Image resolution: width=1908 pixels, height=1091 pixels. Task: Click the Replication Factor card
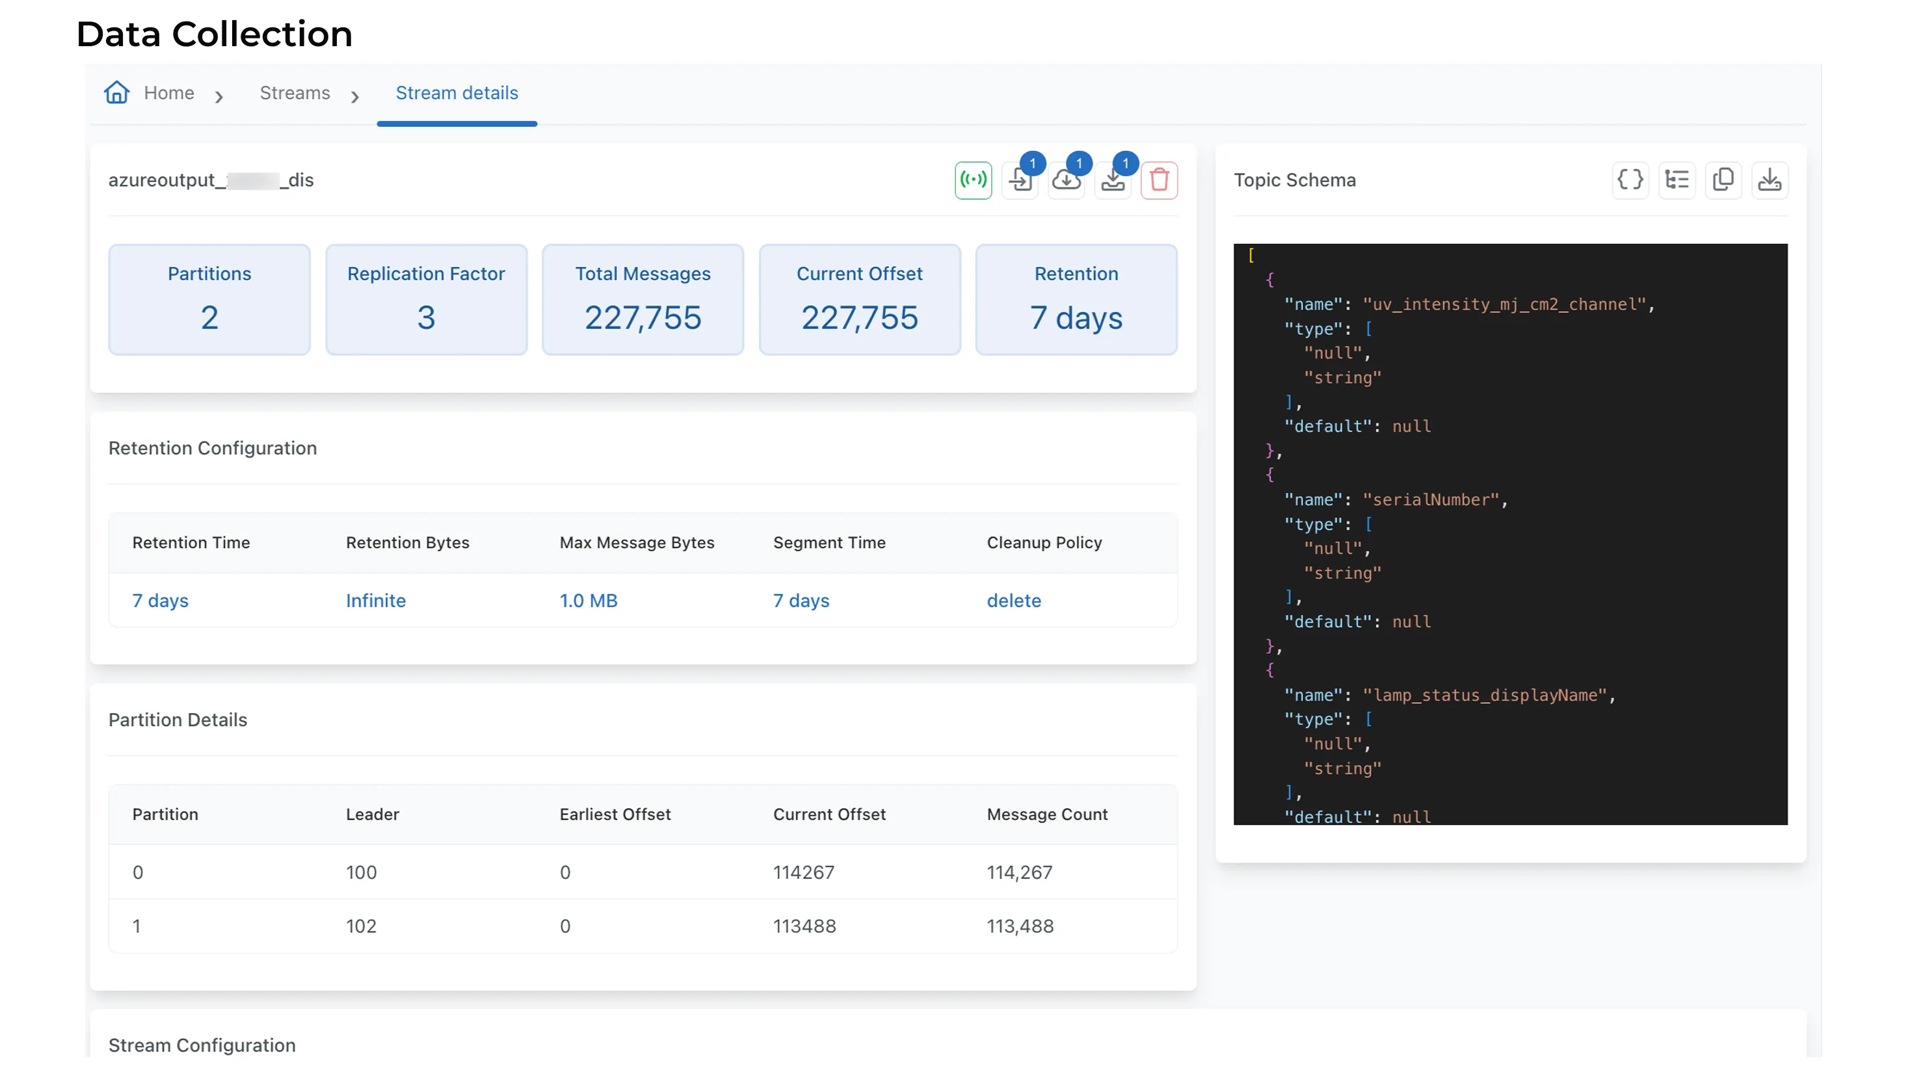click(x=425, y=299)
